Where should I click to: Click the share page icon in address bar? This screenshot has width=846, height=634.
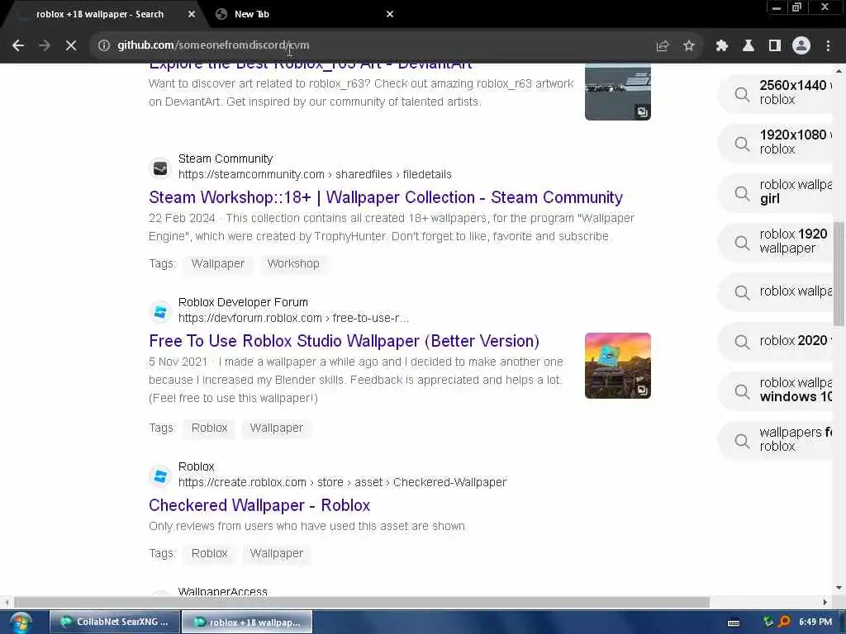tap(663, 46)
